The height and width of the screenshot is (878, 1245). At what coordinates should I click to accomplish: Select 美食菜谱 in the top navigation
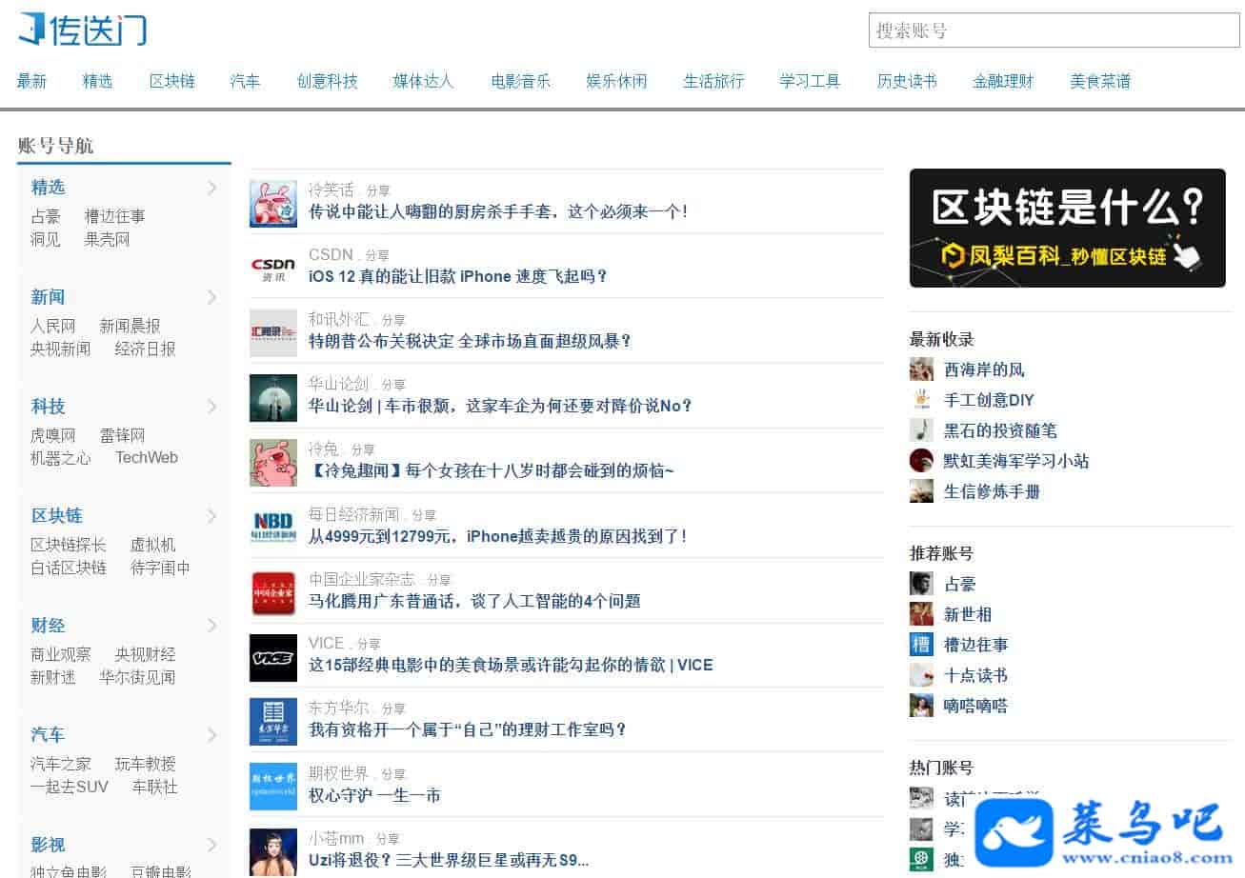1100,81
